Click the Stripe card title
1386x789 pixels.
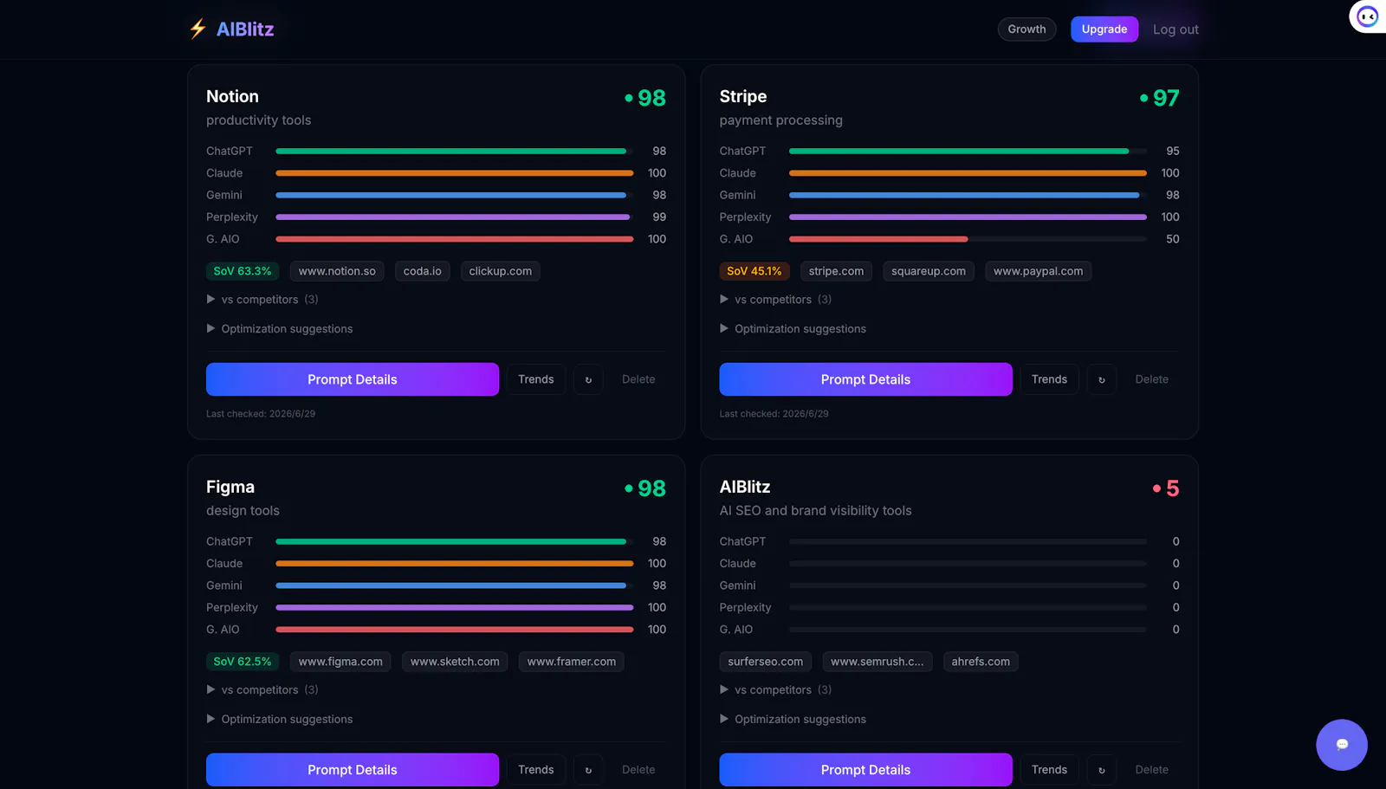click(x=743, y=96)
